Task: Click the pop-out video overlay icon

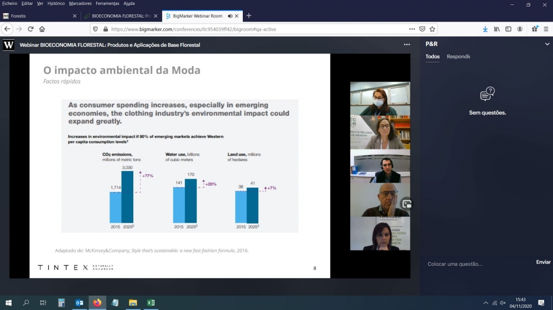Action: pos(406,204)
